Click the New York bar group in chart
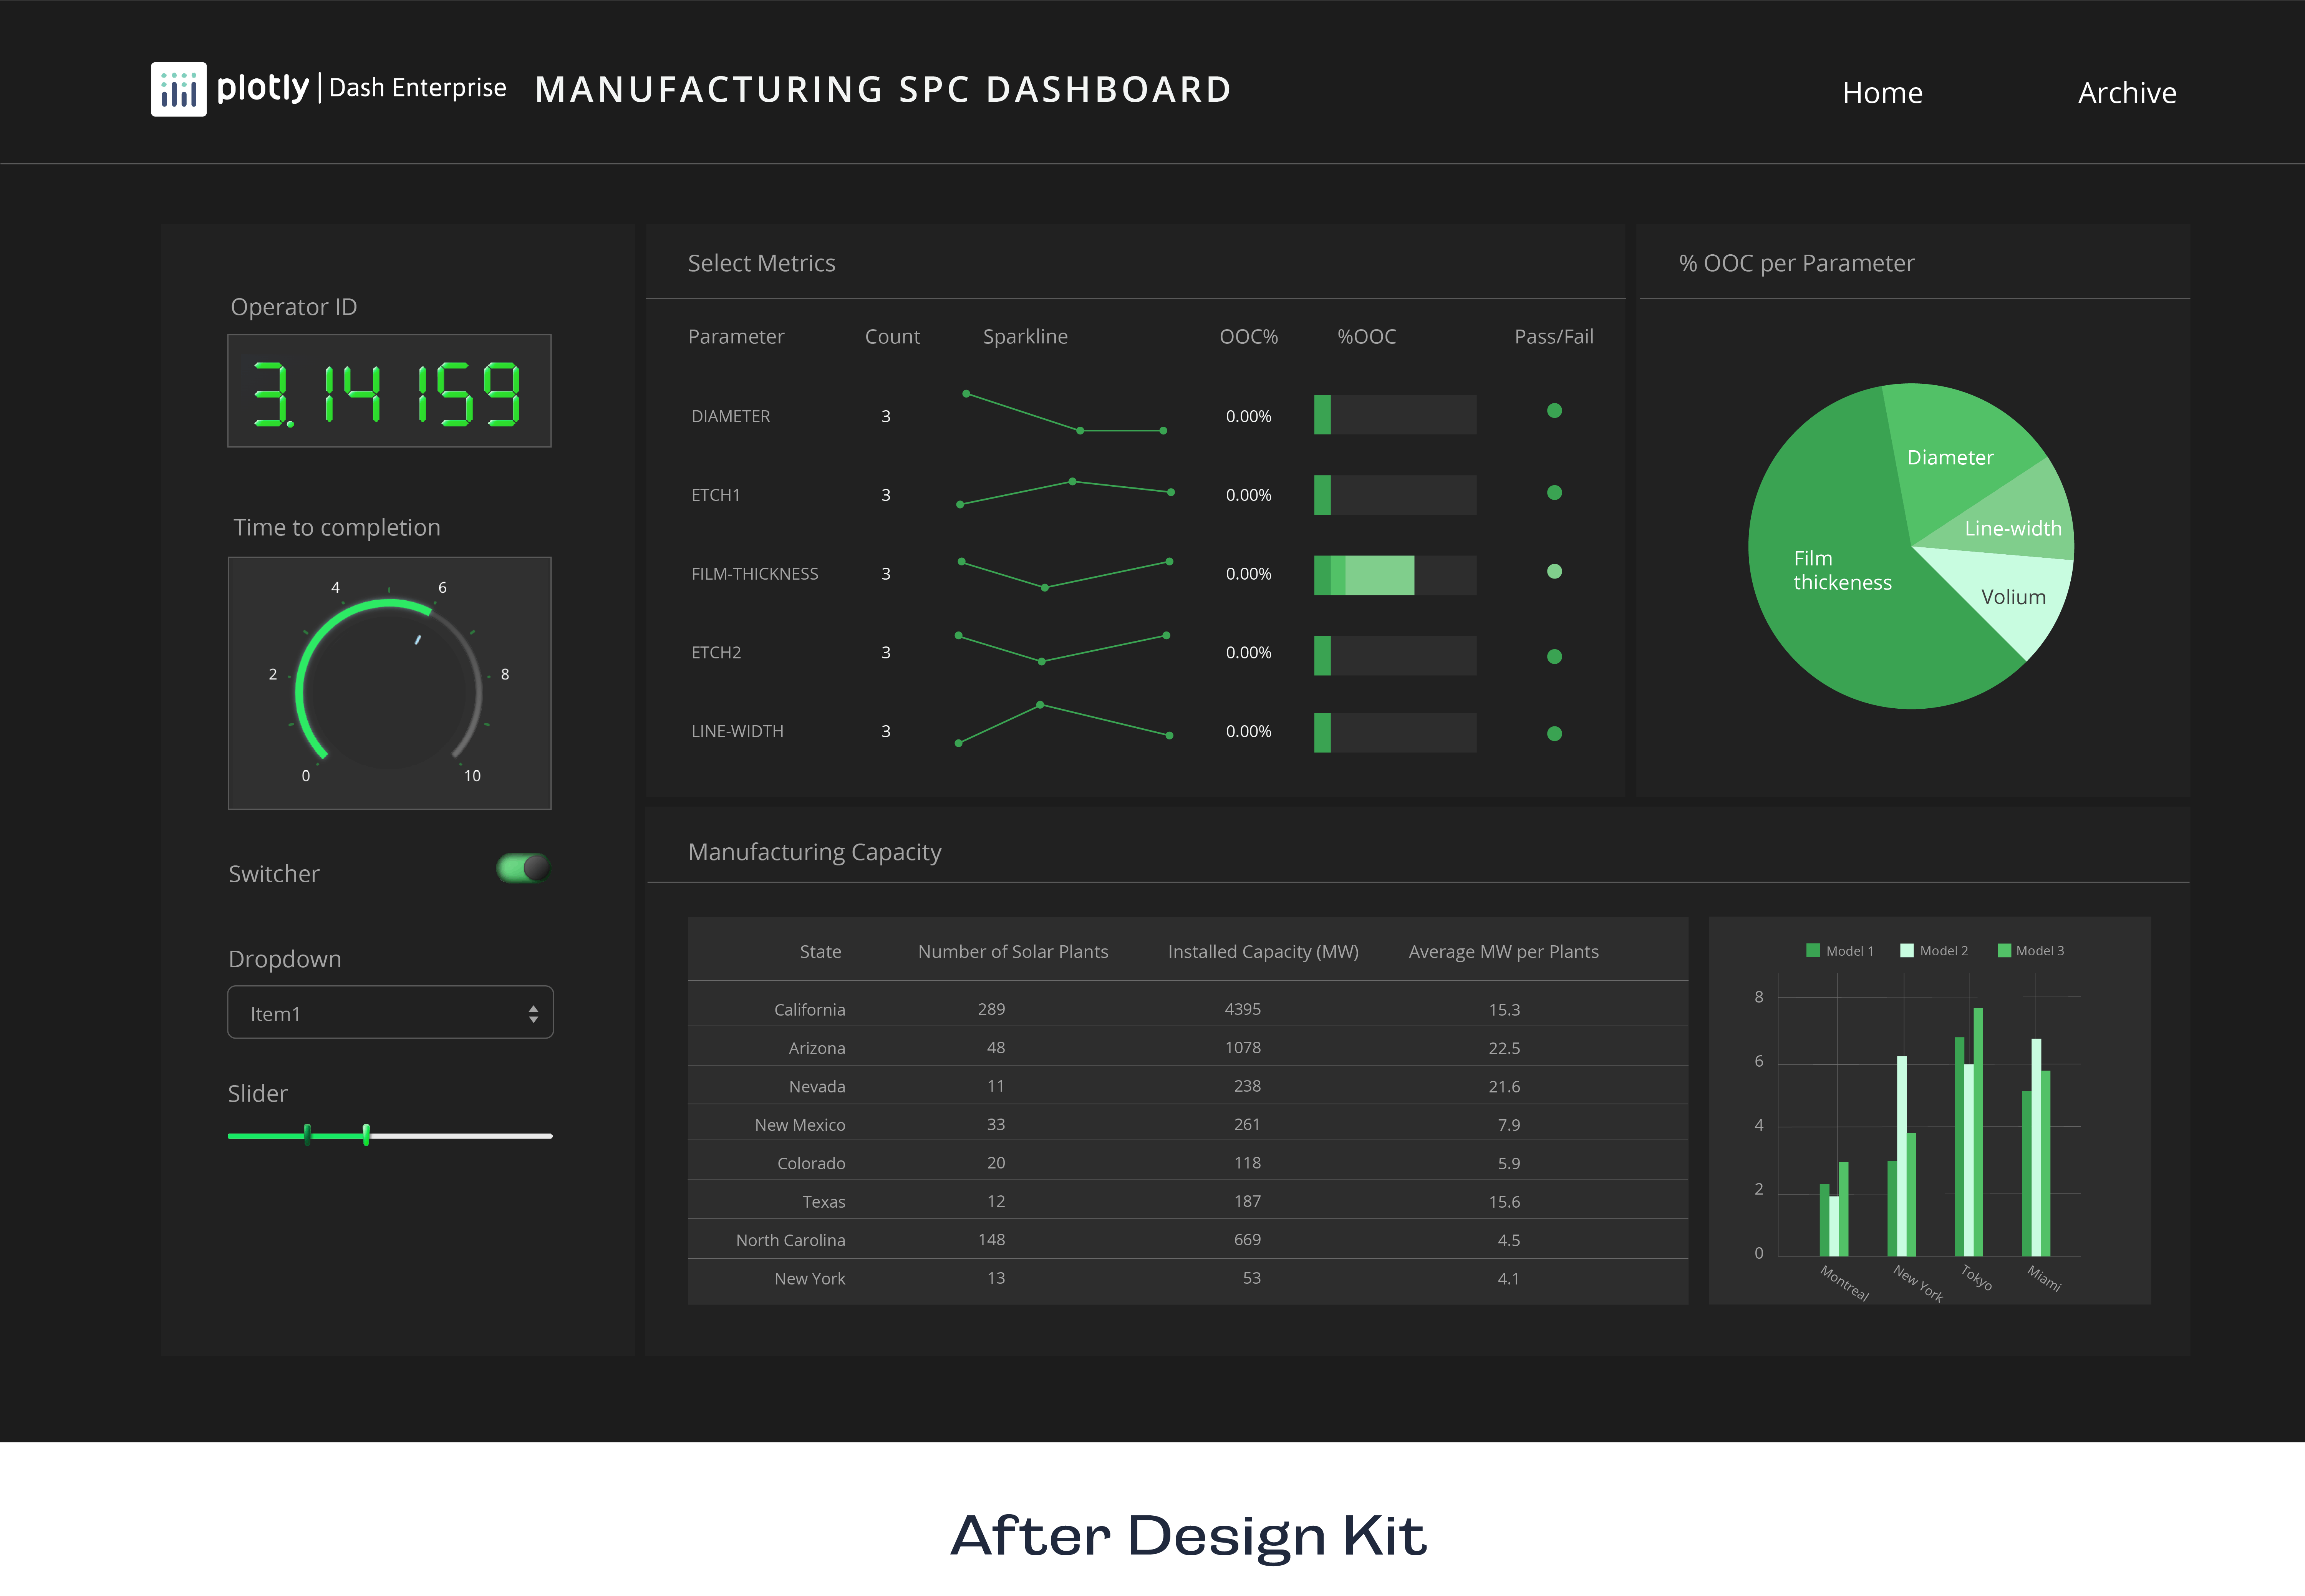 pyautogui.click(x=1902, y=1156)
